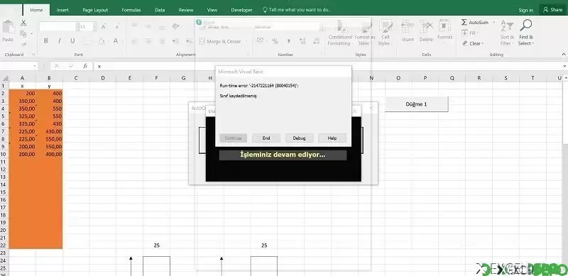Click the formula bar cancel X icon
568x276 pixels.
coord(57,66)
